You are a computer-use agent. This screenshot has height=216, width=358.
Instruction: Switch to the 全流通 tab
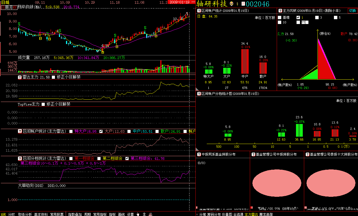click(238, 214)
